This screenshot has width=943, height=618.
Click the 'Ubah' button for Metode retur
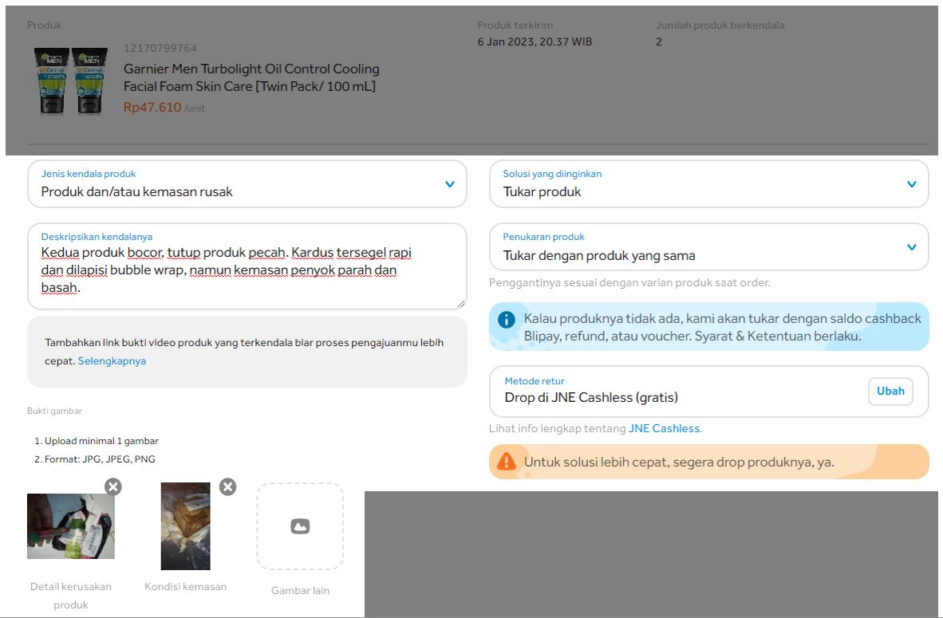click(x=890, y=392)
